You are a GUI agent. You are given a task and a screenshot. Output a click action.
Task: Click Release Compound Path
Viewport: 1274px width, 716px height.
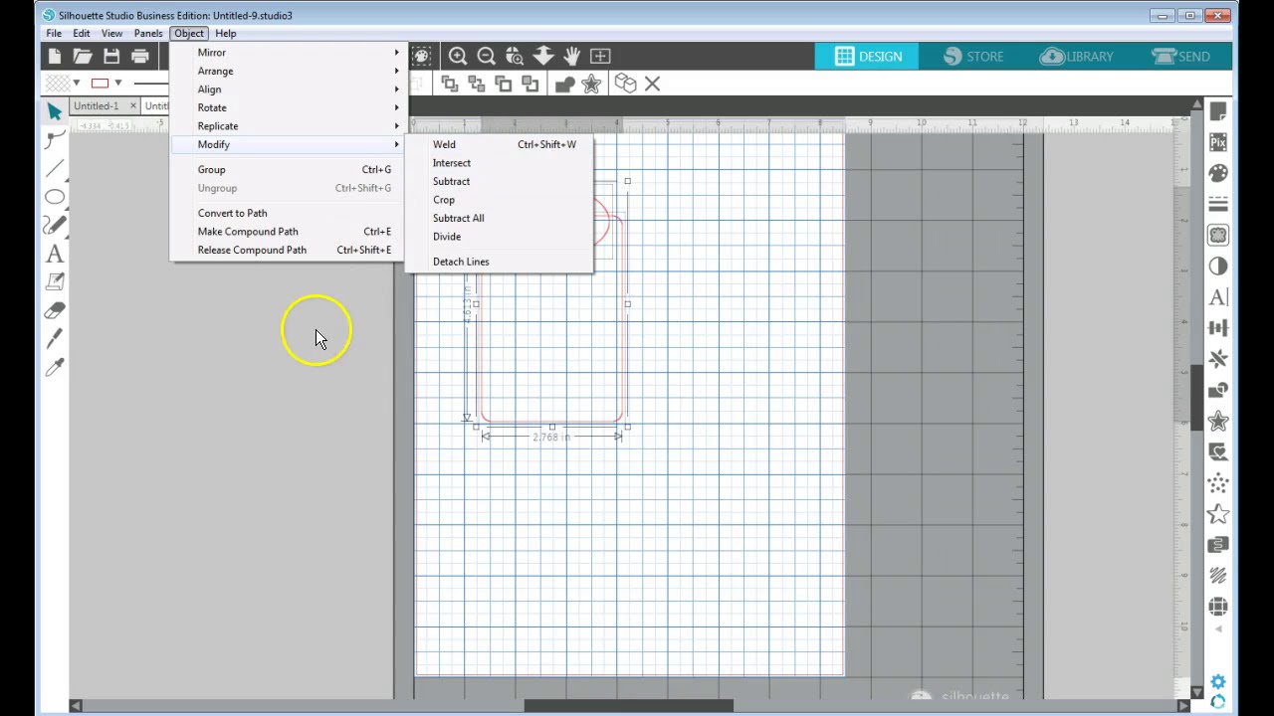tap(287, 250)
